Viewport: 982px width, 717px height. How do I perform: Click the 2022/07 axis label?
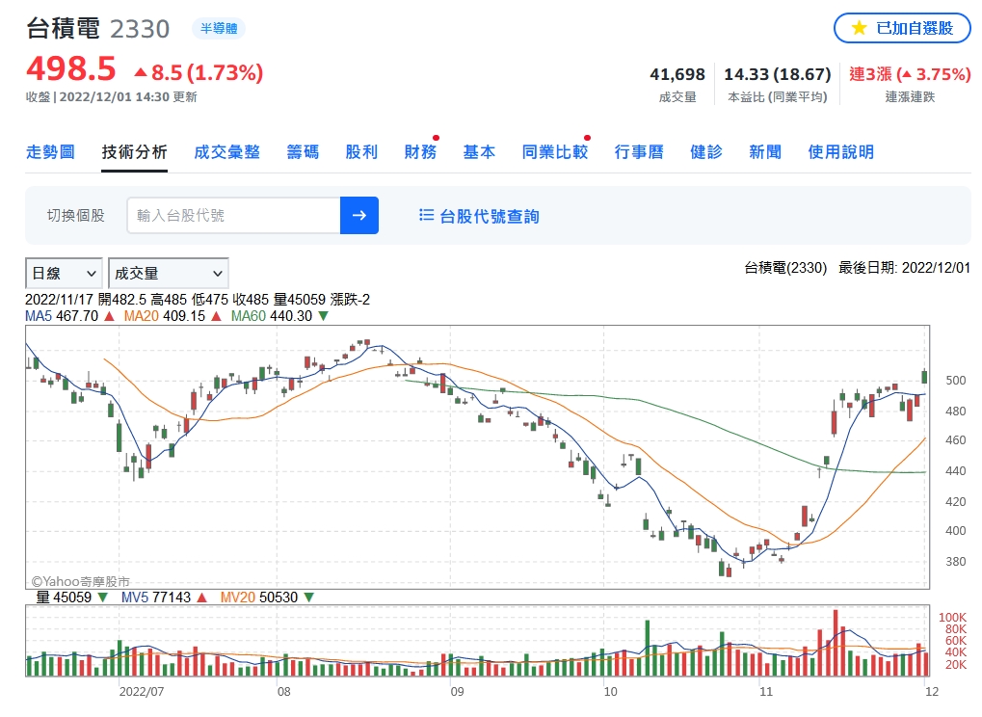[142, 691]
